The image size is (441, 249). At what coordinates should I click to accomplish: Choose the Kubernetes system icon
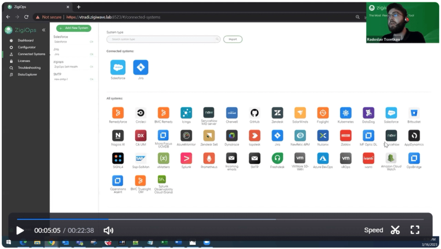[346, 113]
